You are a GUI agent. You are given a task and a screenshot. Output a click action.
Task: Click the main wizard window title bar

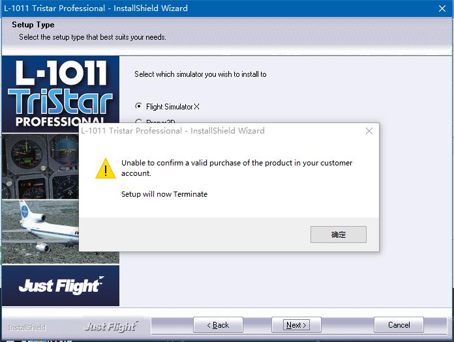coord(196,8)
